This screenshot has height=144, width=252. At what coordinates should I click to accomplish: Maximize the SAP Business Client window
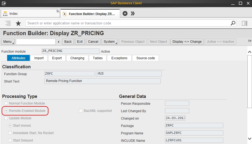pyautogui.click(x=241, y=3)
